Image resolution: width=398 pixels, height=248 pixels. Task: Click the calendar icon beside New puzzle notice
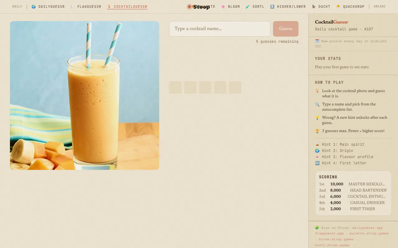point(317,41)
